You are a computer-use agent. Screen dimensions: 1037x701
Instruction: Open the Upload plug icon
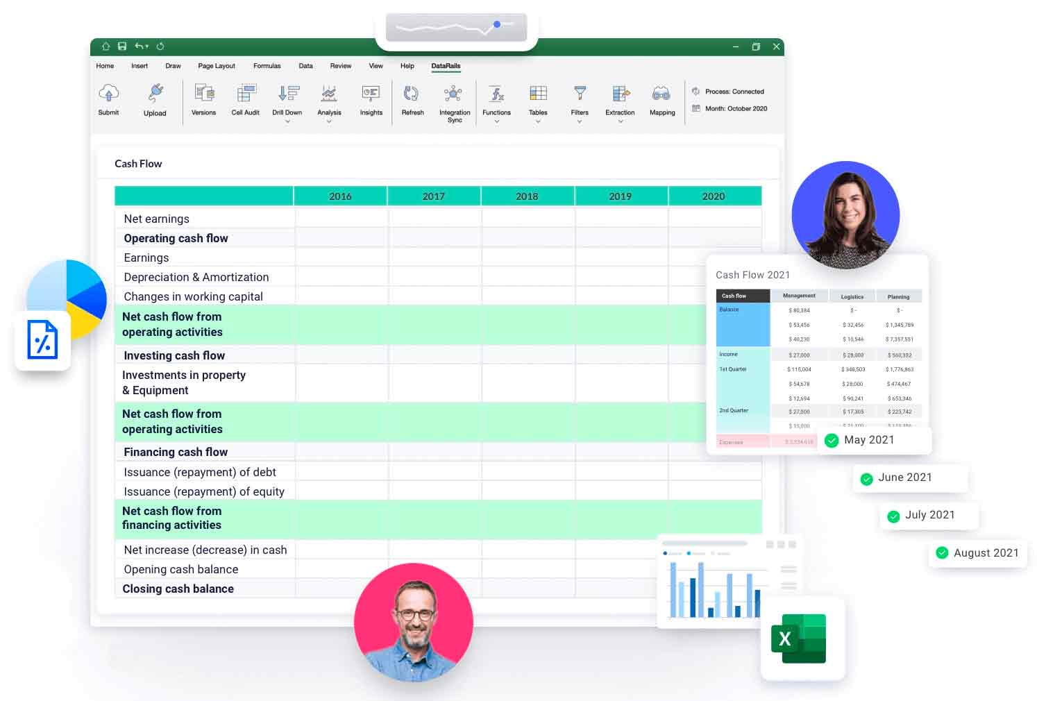pyautogui.click(x=155, y=93)
